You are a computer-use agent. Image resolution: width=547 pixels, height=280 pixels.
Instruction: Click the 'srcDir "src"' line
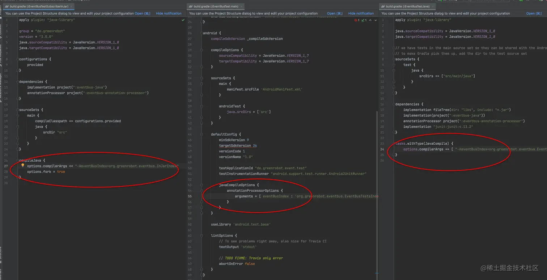click(x=55, y=132)
